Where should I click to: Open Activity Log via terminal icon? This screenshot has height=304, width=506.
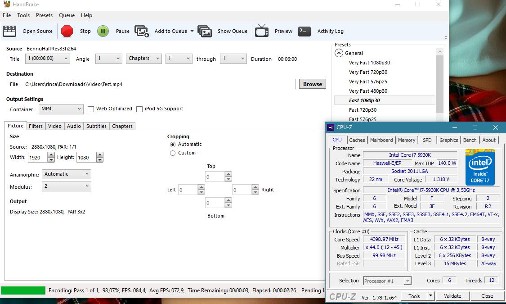coord(304,32)
